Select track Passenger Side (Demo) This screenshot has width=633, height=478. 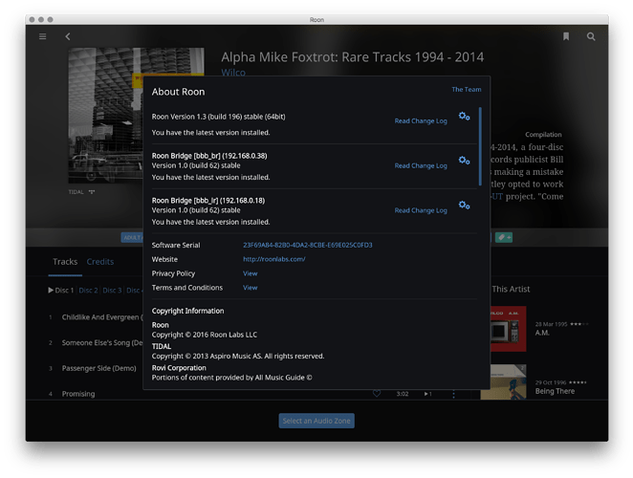(x=98, y=368)
